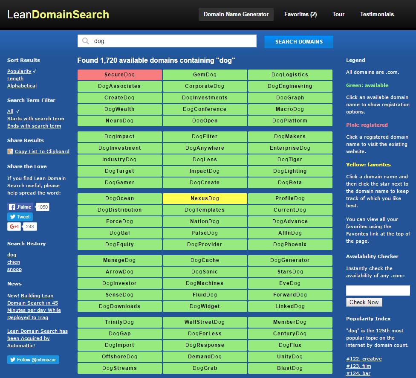416x378 pixels.
Task: Click into the dog search field
Action: [x=167, y=41]
